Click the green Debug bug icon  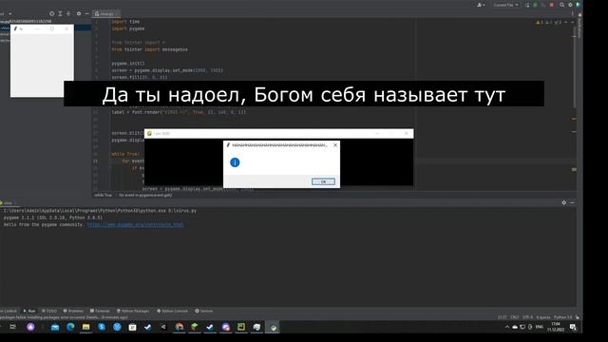(x=535, y=5)
